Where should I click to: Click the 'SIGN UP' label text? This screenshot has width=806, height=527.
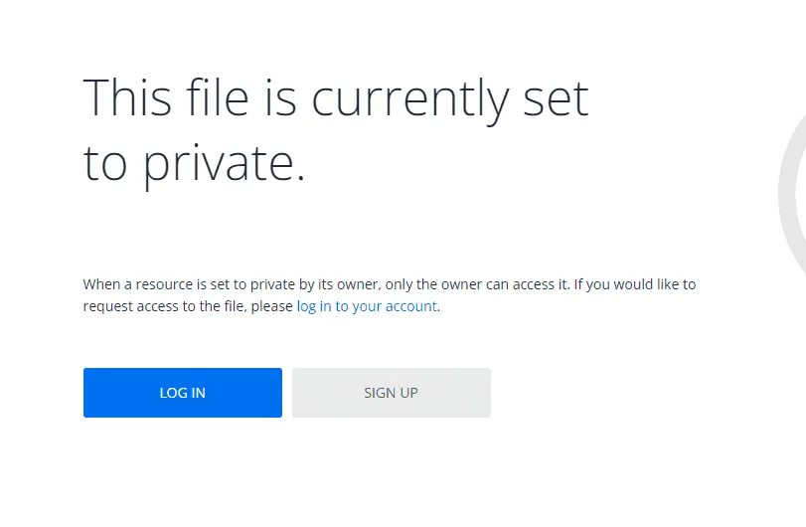(x=392, y=393)
